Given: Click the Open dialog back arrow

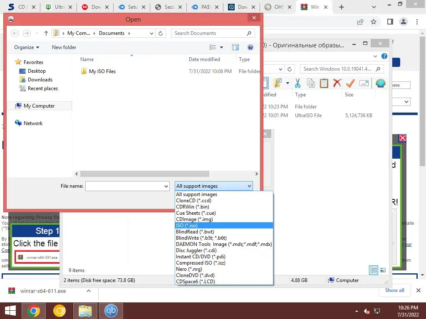Looking at the screenshot, I should (x=15, y=33).
